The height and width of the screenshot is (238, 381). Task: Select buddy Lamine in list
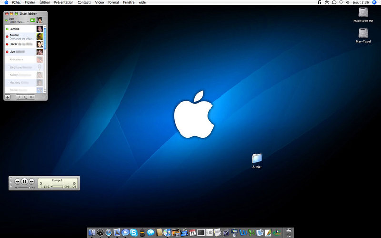pos(24,29)
